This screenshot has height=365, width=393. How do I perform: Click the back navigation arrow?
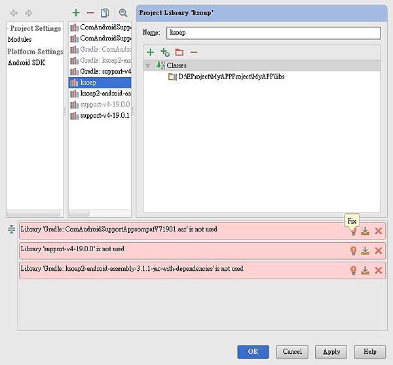point(14,13)
